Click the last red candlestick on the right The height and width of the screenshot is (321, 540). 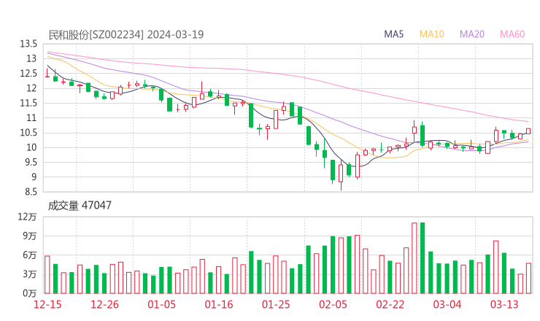point(528,131)
